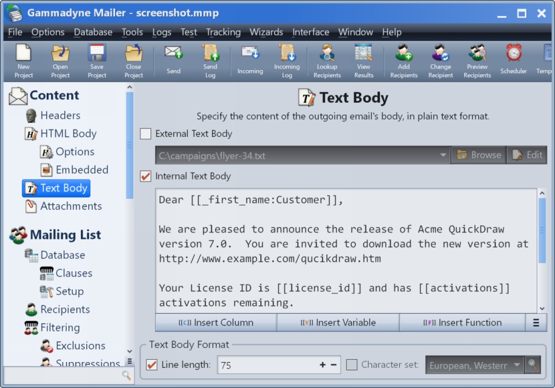Screen dimensions: 555x388
Task: Open the hamburger menu beside Insert Function
Action: pyautogui.click(x=536, y=323)
